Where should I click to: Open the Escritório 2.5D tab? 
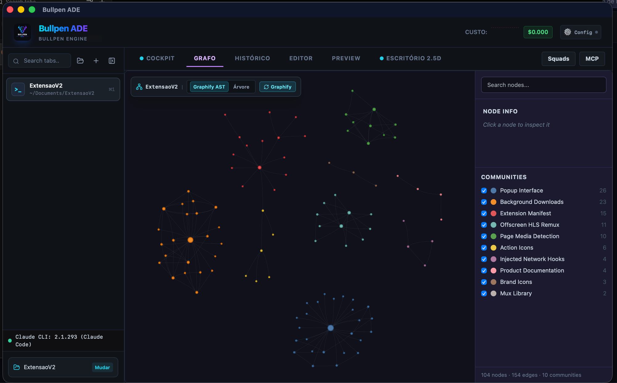coord(410,58)
